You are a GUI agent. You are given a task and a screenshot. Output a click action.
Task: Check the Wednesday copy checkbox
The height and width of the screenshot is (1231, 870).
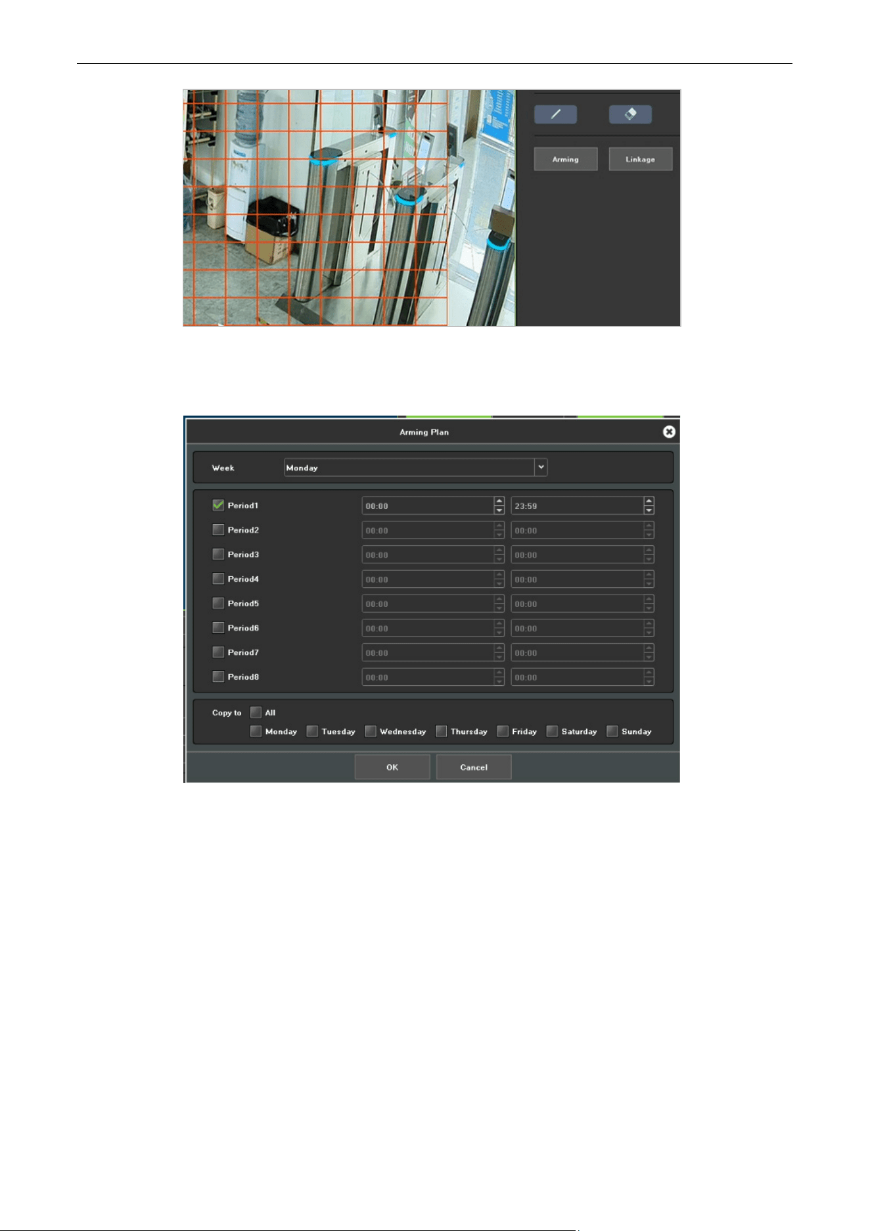coord(371,731)
